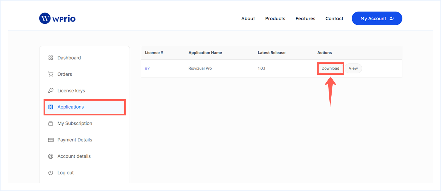Click the Log out power icon

(x=51, y=173)
